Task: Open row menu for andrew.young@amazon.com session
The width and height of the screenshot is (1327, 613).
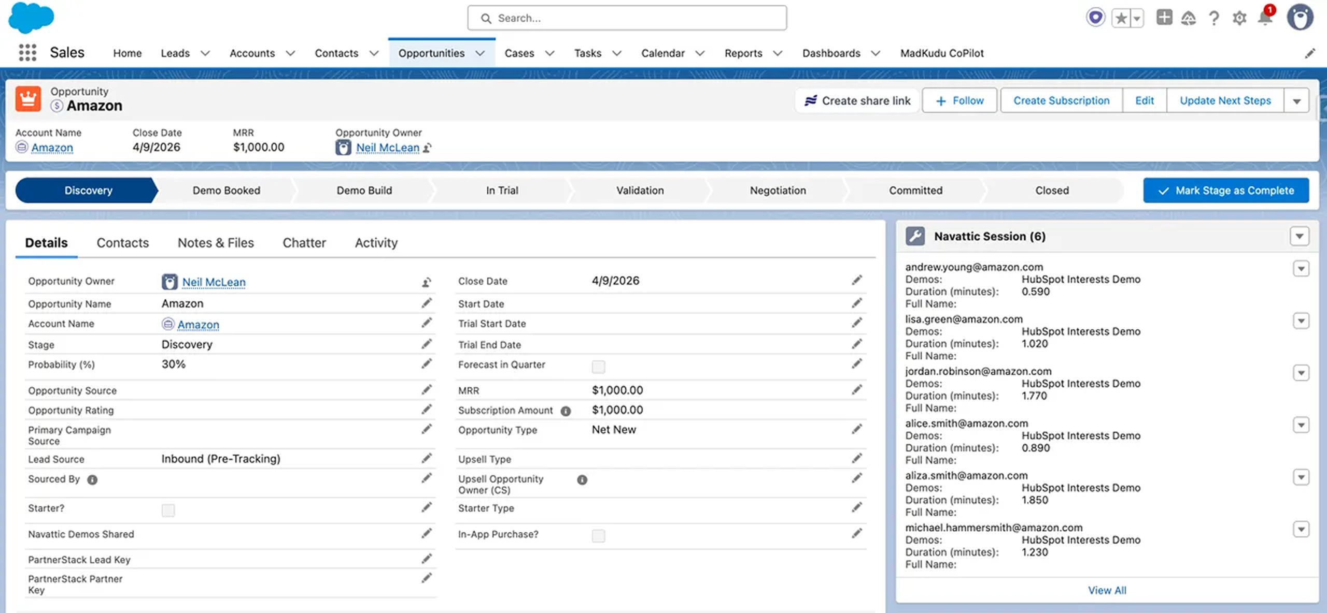Action: pos(1301,269)
